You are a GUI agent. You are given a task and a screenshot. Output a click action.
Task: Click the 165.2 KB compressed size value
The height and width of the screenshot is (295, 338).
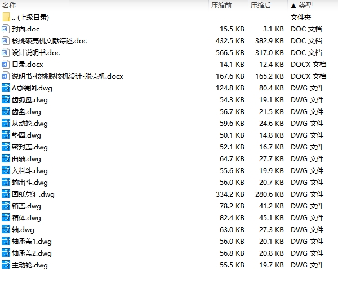(269, 76)
